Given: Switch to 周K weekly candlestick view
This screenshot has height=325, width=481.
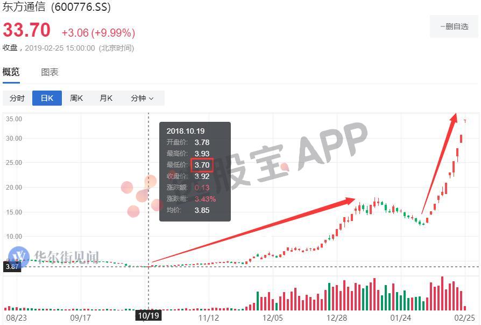Looking at the screenshot, I should tap(76, 98).
